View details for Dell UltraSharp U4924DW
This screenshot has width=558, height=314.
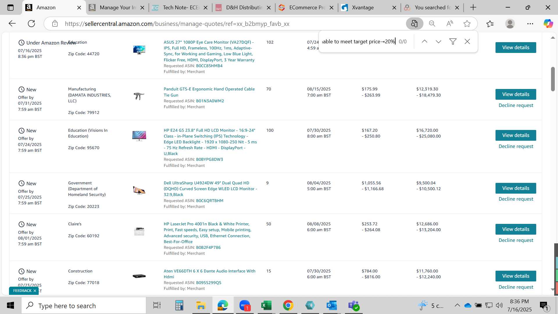pos(516,188)
